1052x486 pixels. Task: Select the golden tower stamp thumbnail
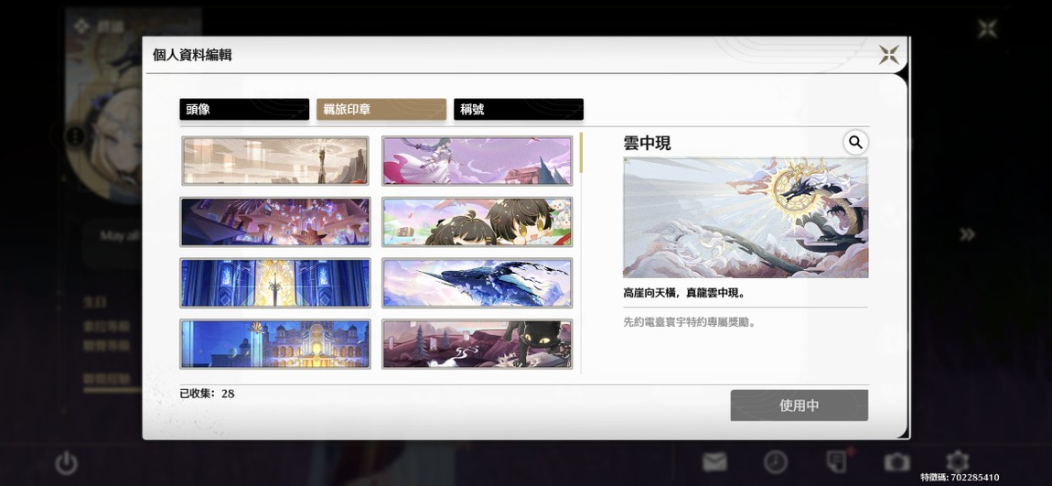pyautogui.click(x=275, y=161)
